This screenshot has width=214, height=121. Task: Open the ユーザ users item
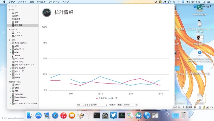(16, 32)
